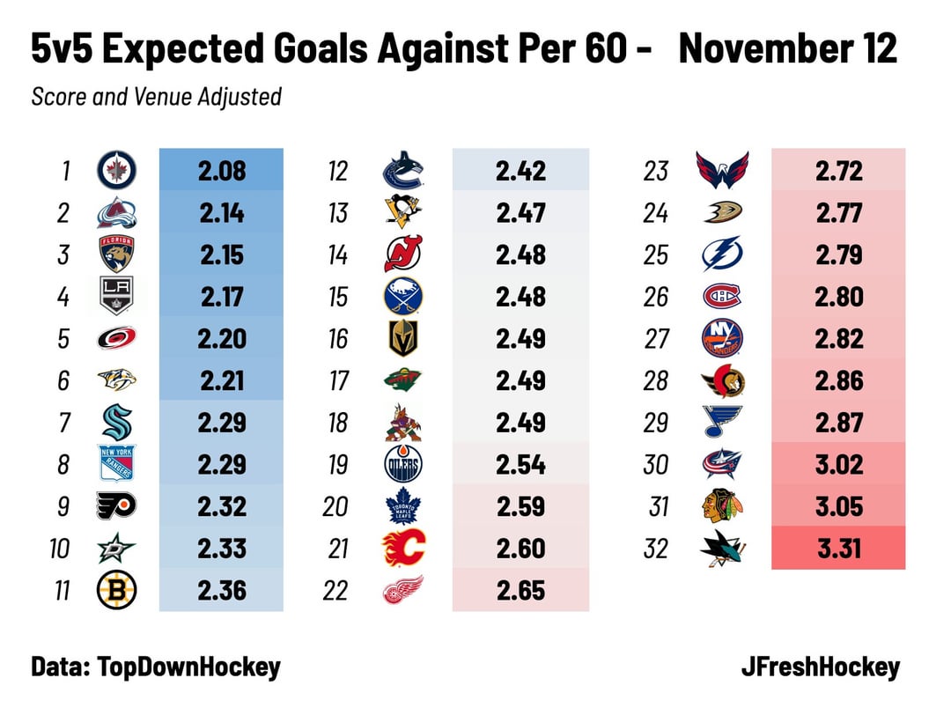The width and height of the screenshot is (951, 715).
Task: Select the Colorado Avalanche logo
Action: 116,212
